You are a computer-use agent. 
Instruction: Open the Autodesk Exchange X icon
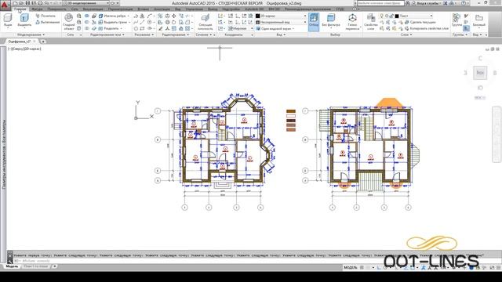[446, 3]
